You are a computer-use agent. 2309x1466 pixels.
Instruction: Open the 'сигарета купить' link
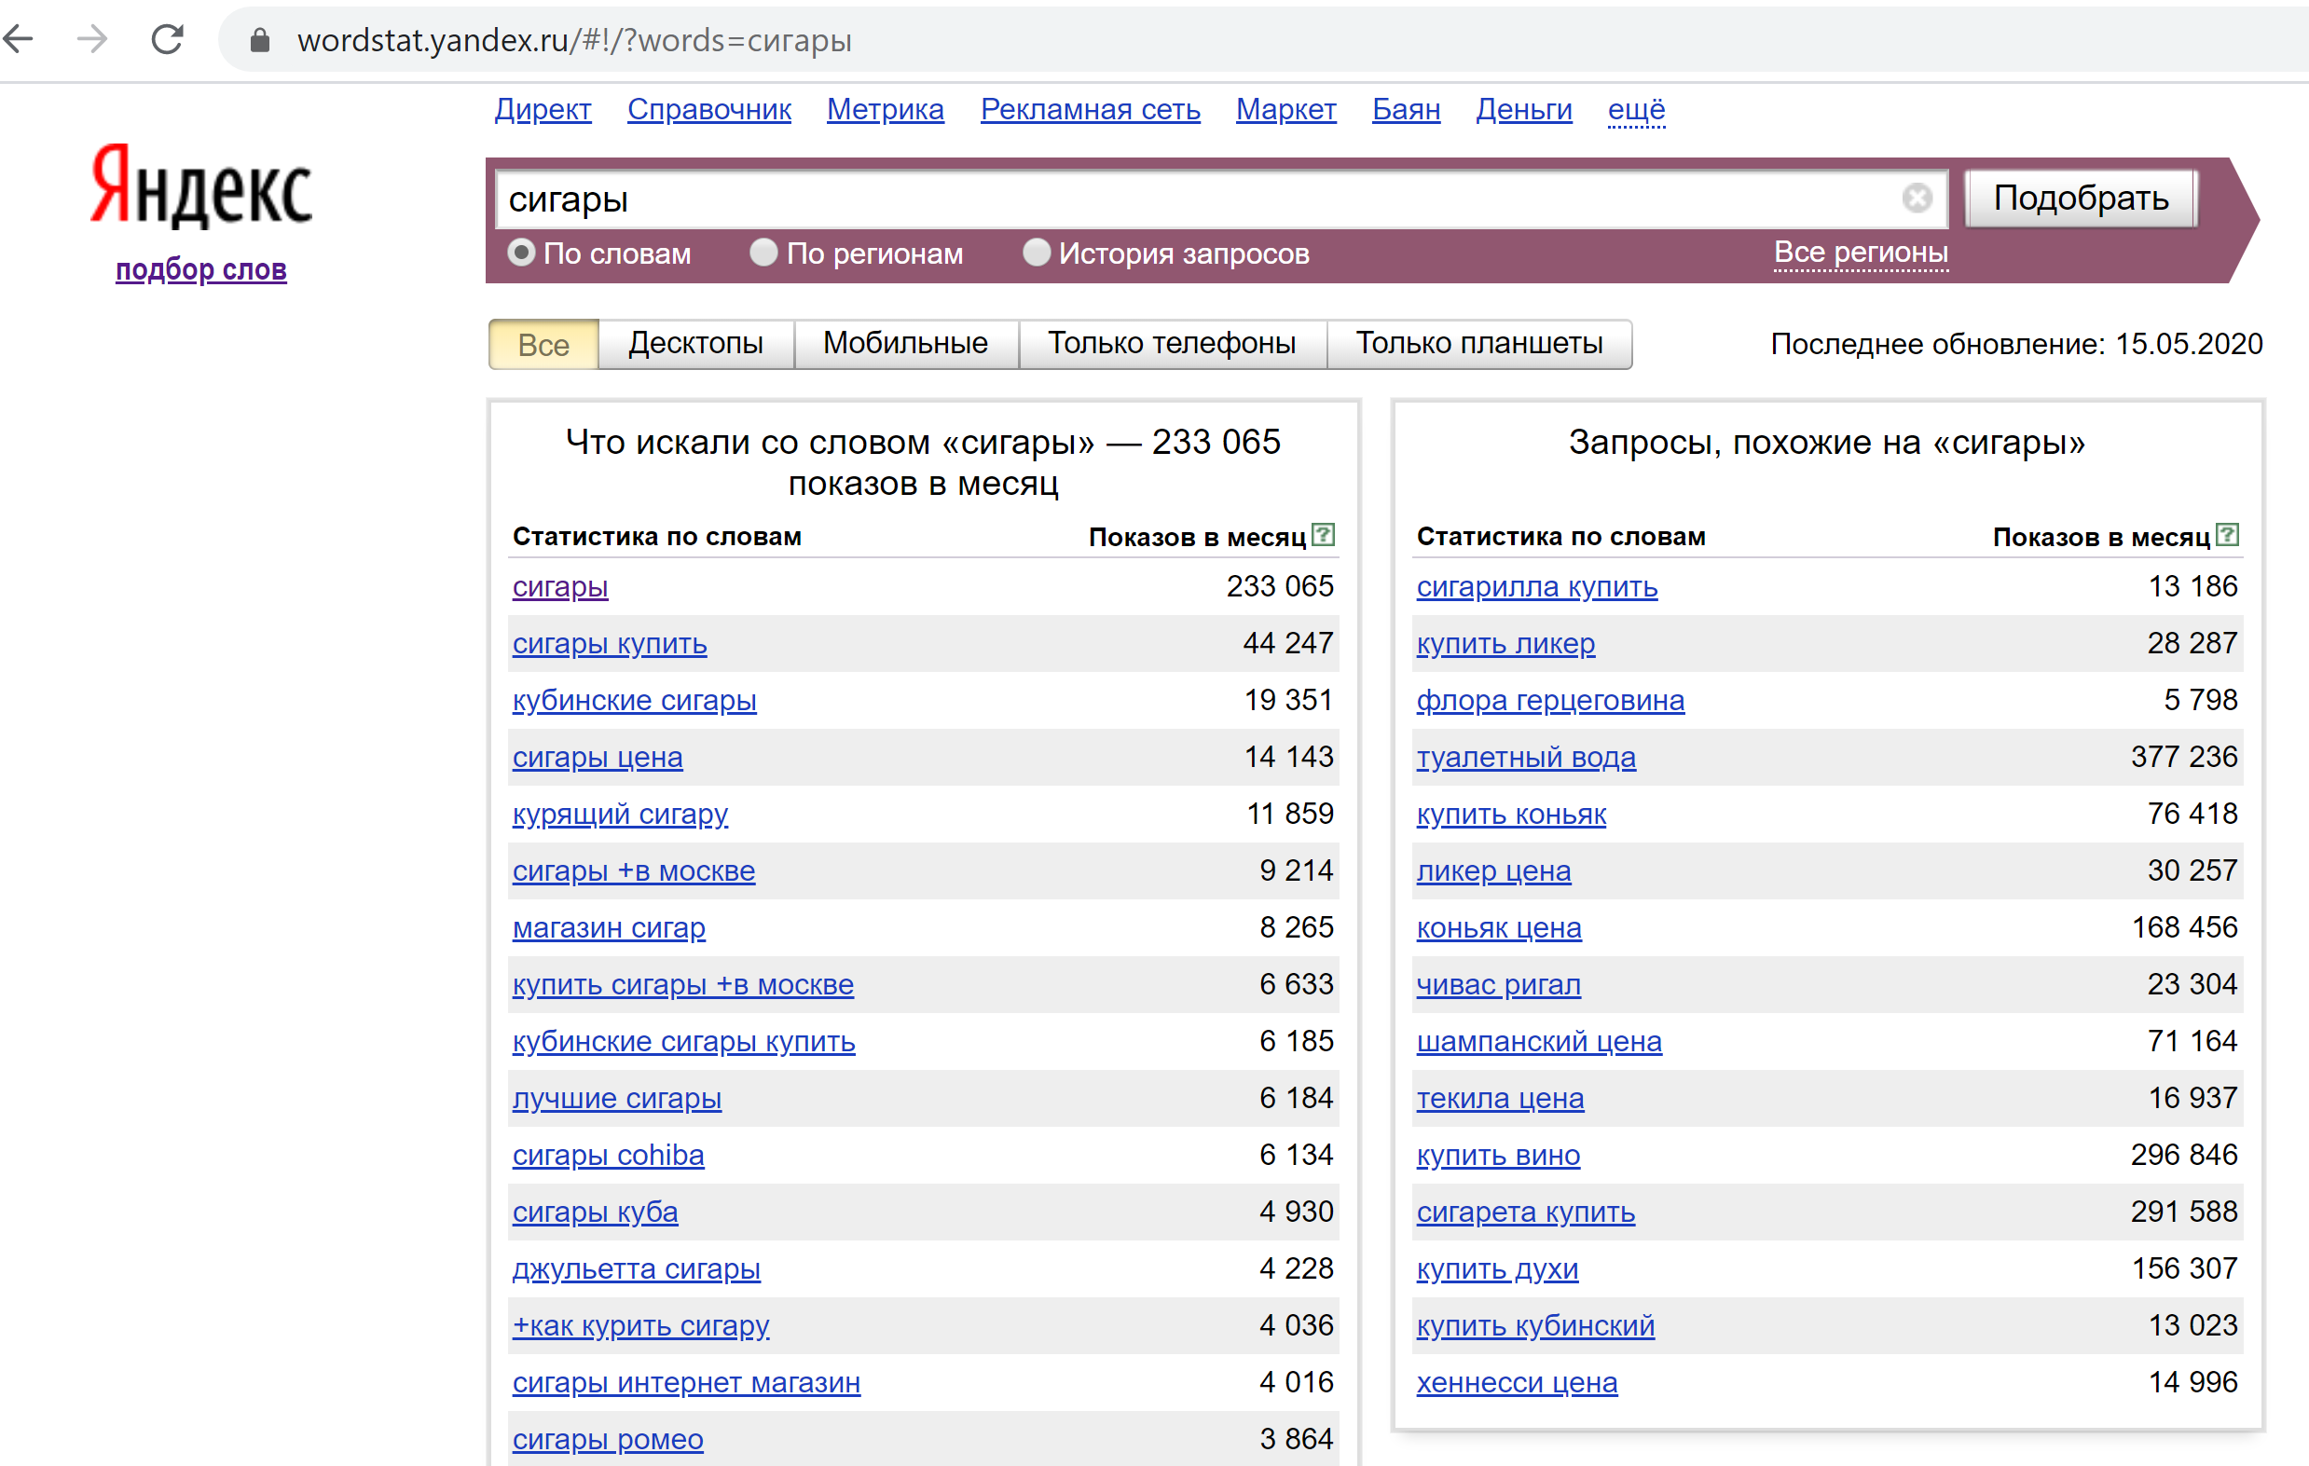click(x=1526, y=1212)
